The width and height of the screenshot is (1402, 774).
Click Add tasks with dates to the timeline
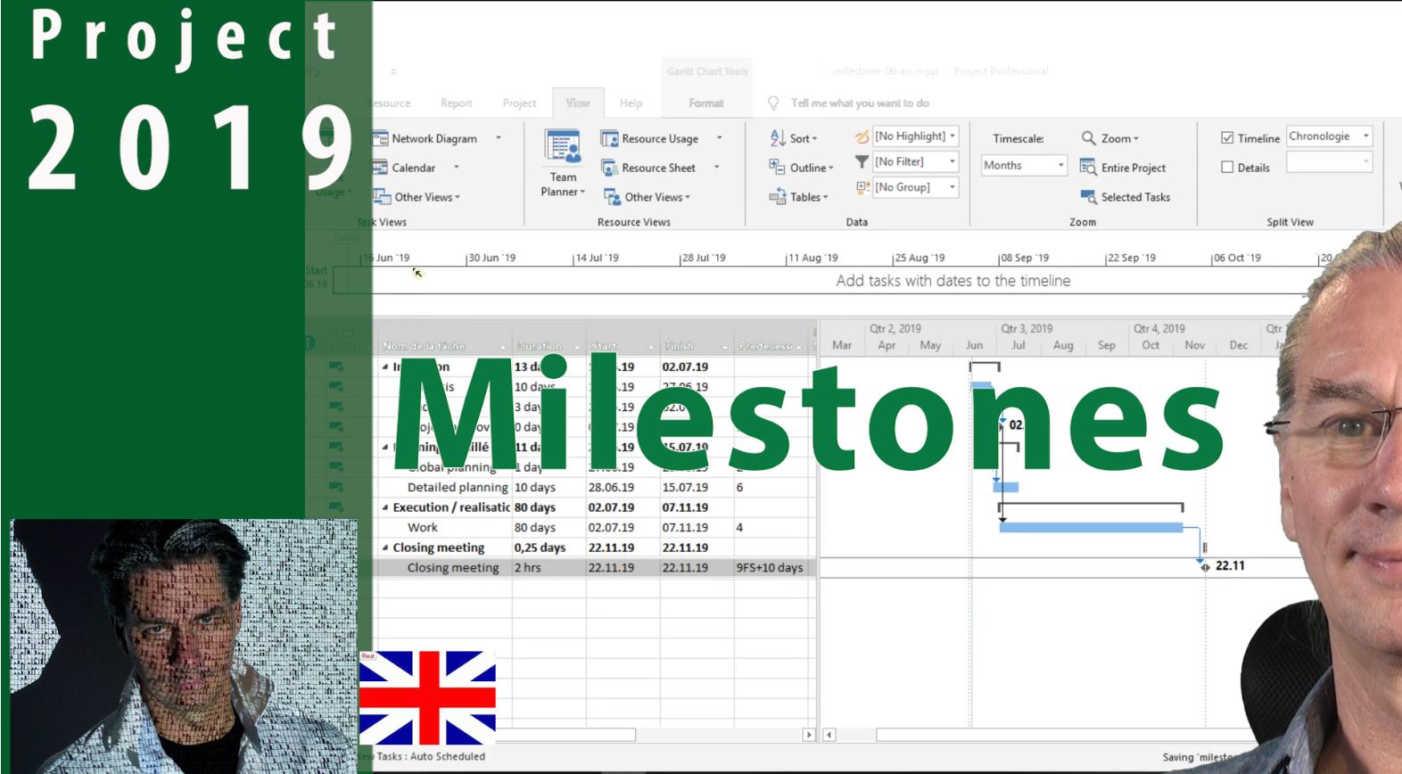[953, 281]
